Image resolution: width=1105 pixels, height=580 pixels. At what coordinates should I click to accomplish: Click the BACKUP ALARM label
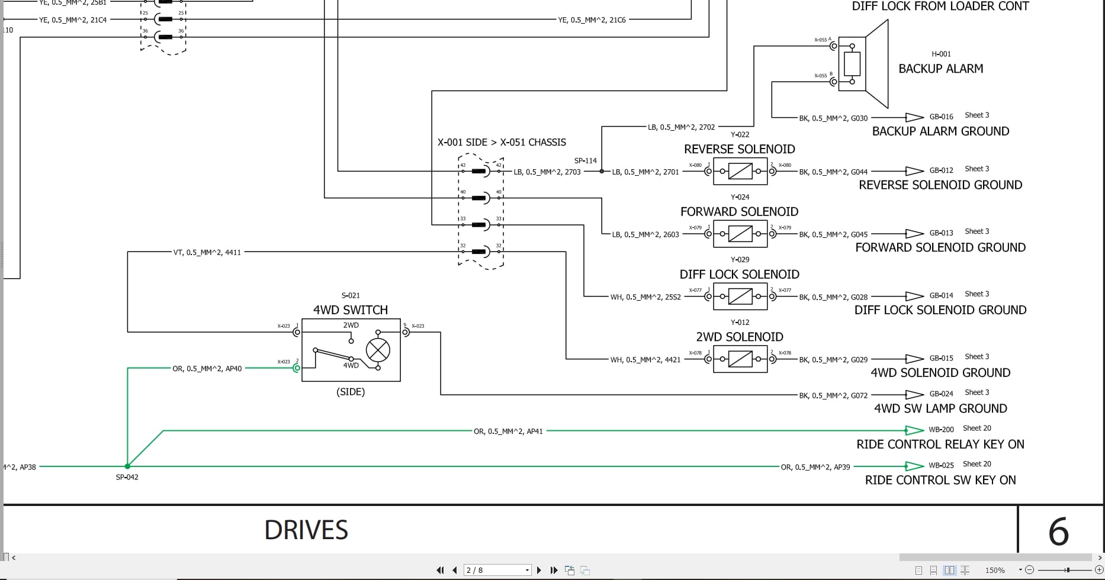coord(940,69)
